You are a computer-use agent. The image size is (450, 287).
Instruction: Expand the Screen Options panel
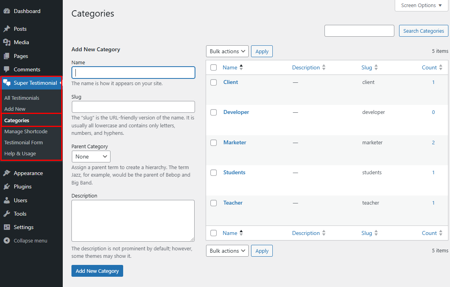[x=421, y=6]
